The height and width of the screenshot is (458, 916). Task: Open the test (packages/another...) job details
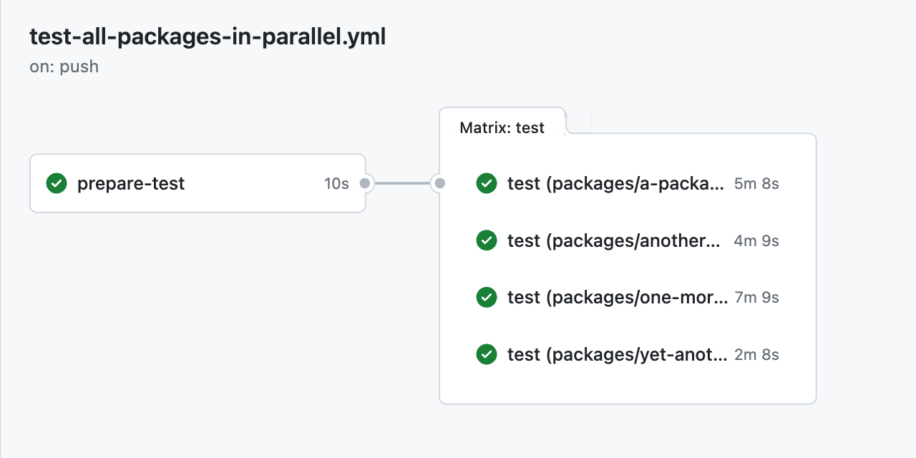tap(615, 240)
